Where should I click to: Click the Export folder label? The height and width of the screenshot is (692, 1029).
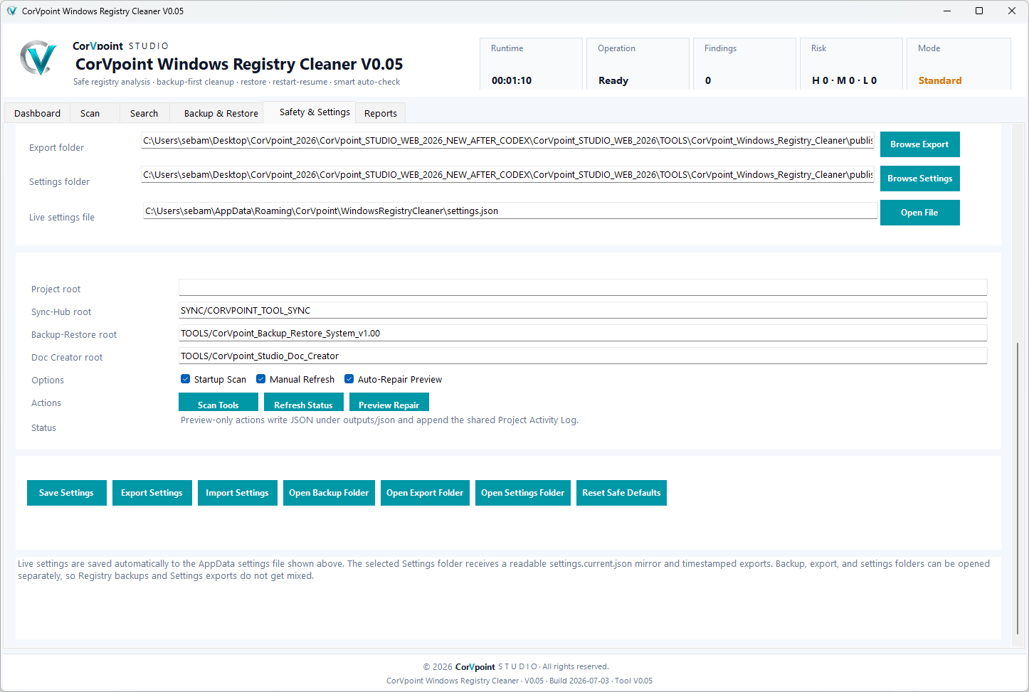[x=56, y=148]
